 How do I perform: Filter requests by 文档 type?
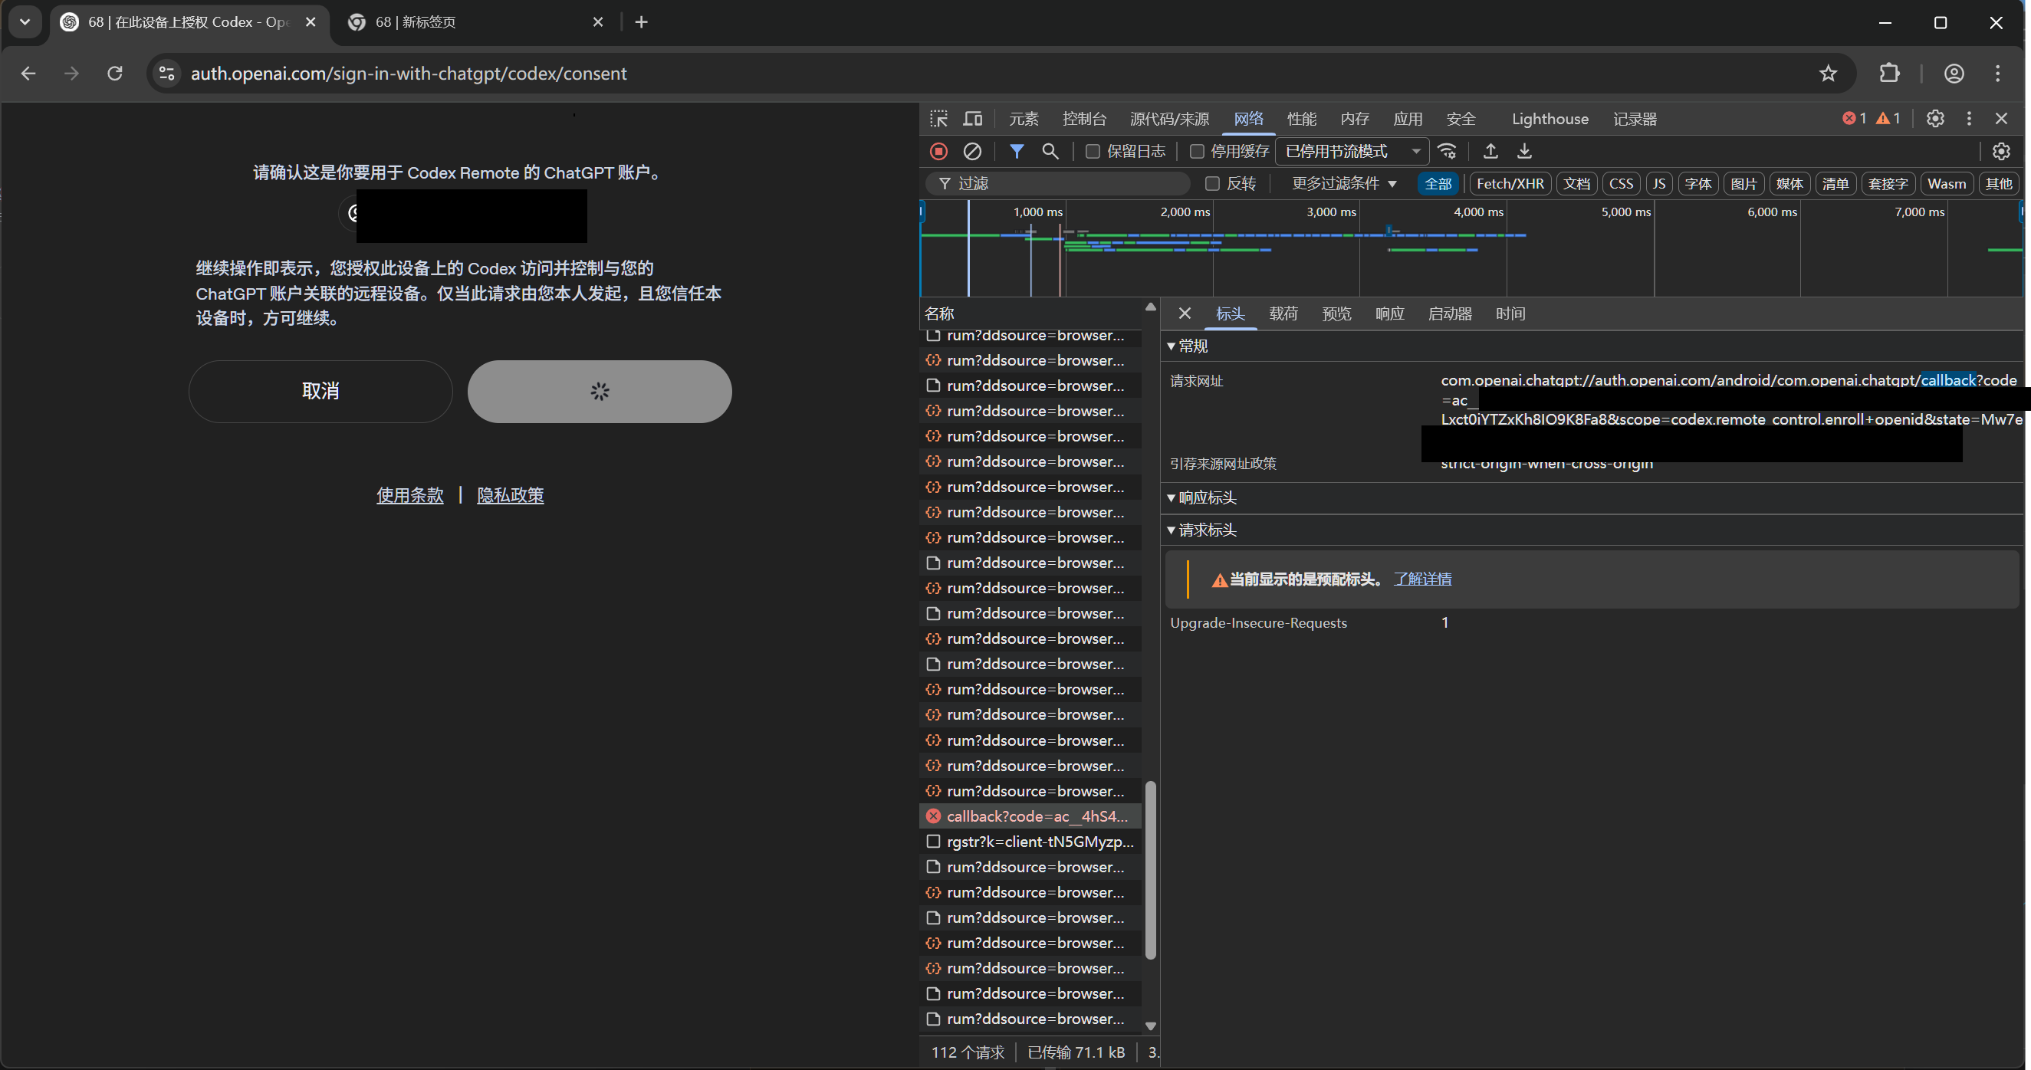(x=1576, y=184)
